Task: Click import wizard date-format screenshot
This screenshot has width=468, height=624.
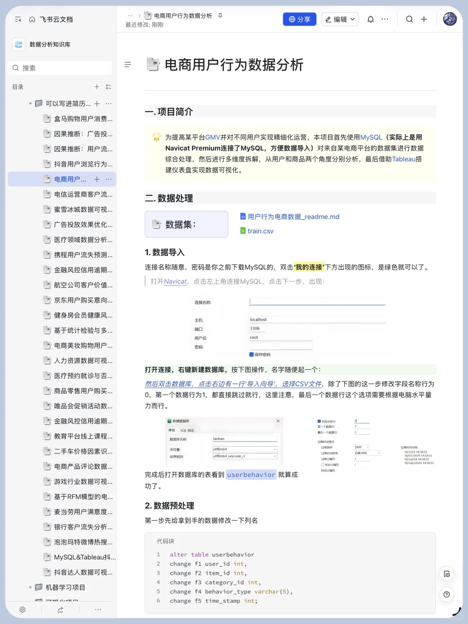Action: (x=375, y=445)
